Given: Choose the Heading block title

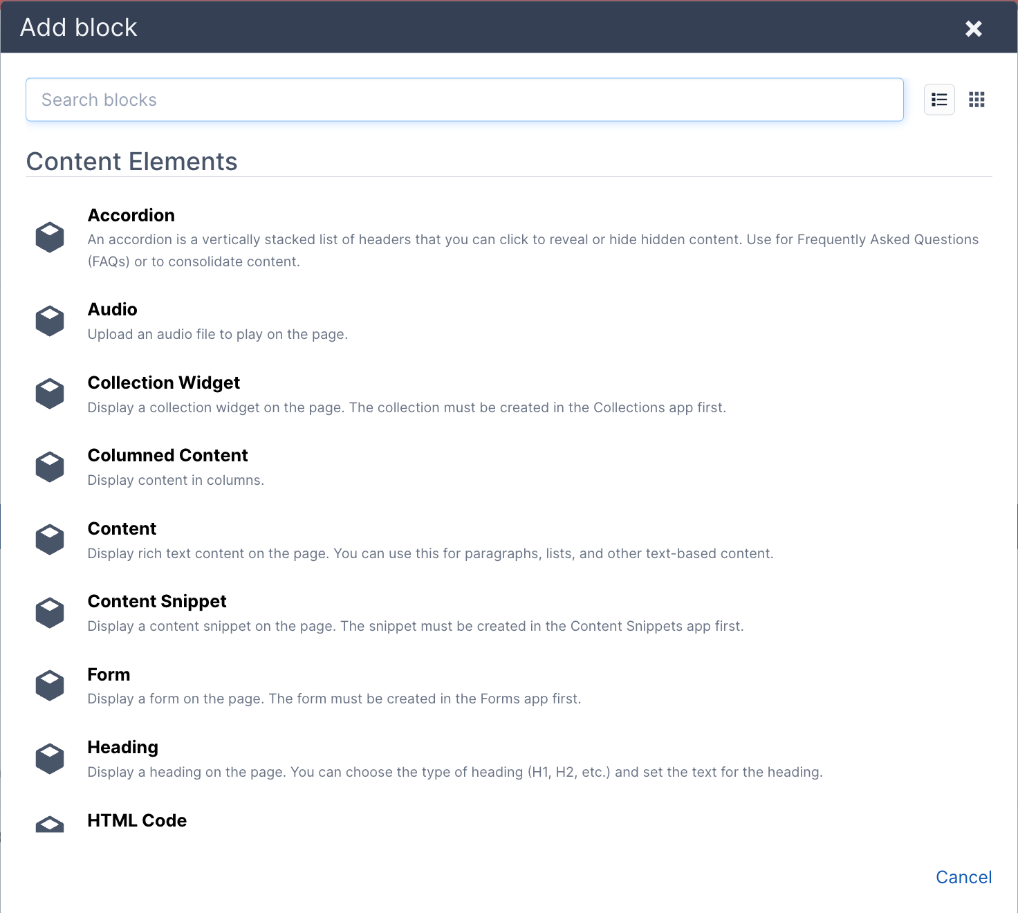Looking at the screenshot, I should 123,747.
